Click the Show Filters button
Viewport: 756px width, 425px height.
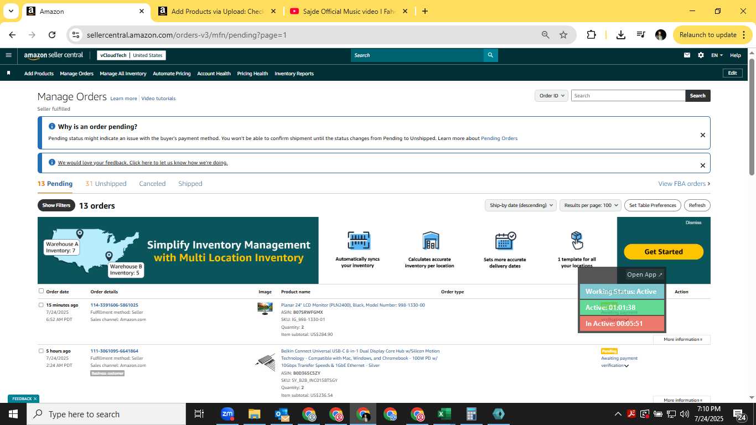56,205
